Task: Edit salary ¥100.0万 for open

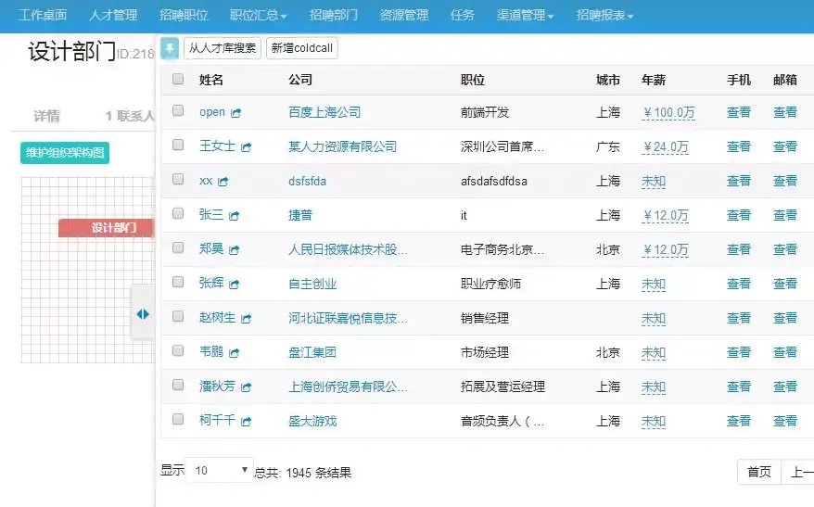Action: (x=668, y=112)
